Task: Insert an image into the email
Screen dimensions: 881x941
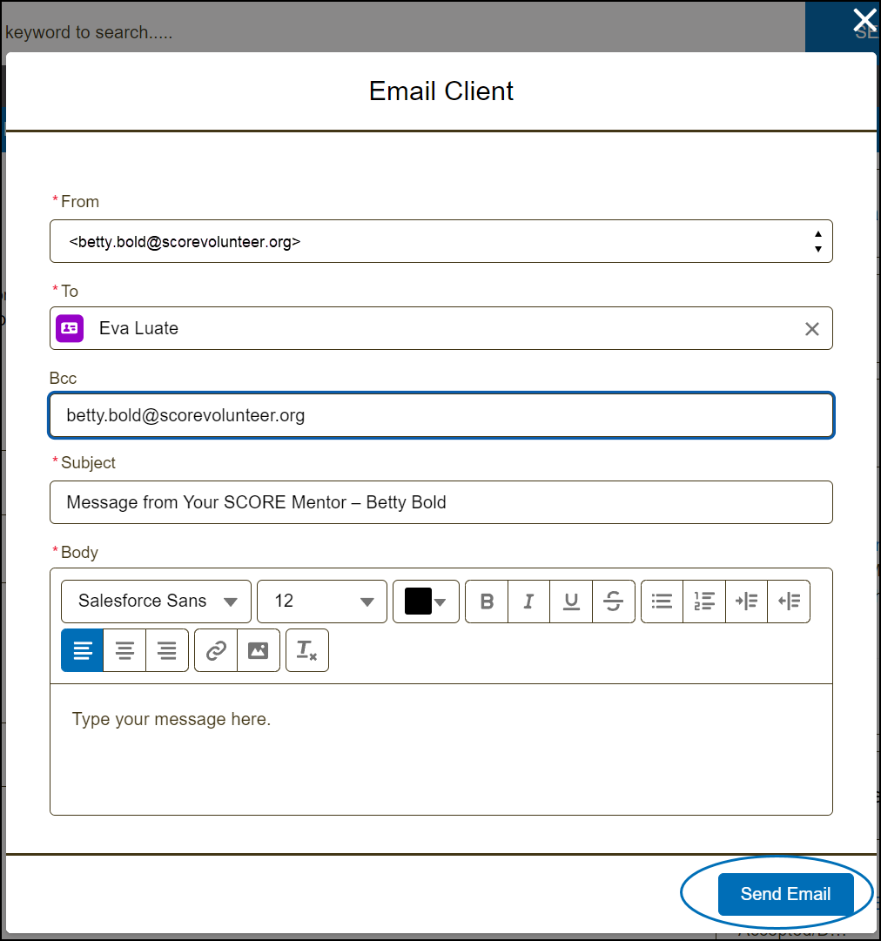Action: point(259,650)
